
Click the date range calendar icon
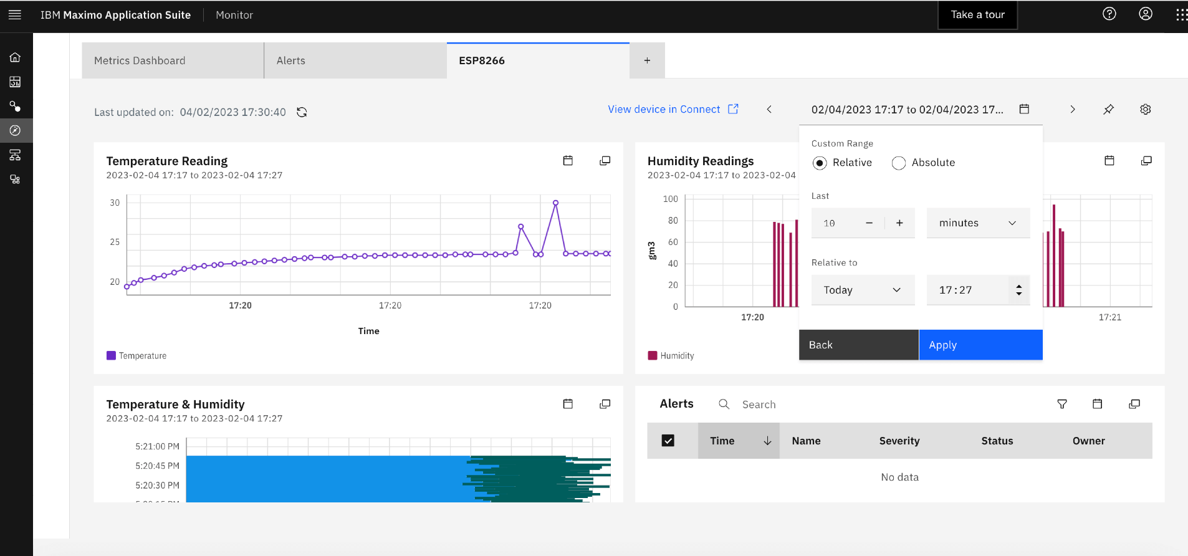pyautogui.click(x=1024, y=109)
